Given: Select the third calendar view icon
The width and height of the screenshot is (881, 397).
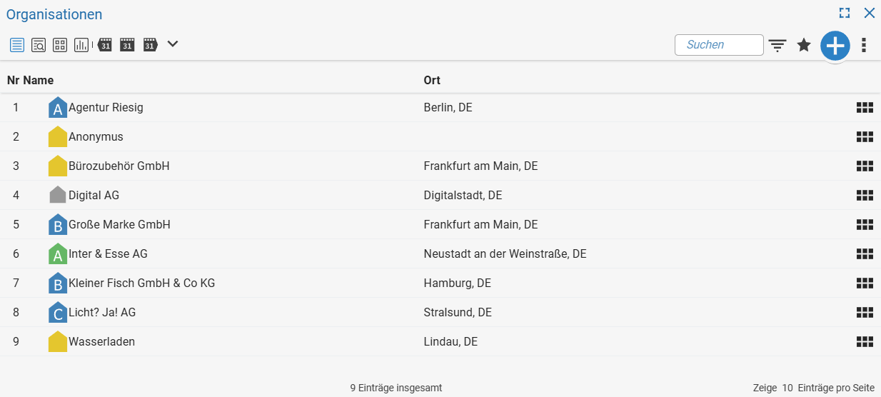Looking at the screenshot, I should click(x=150, y=45).
